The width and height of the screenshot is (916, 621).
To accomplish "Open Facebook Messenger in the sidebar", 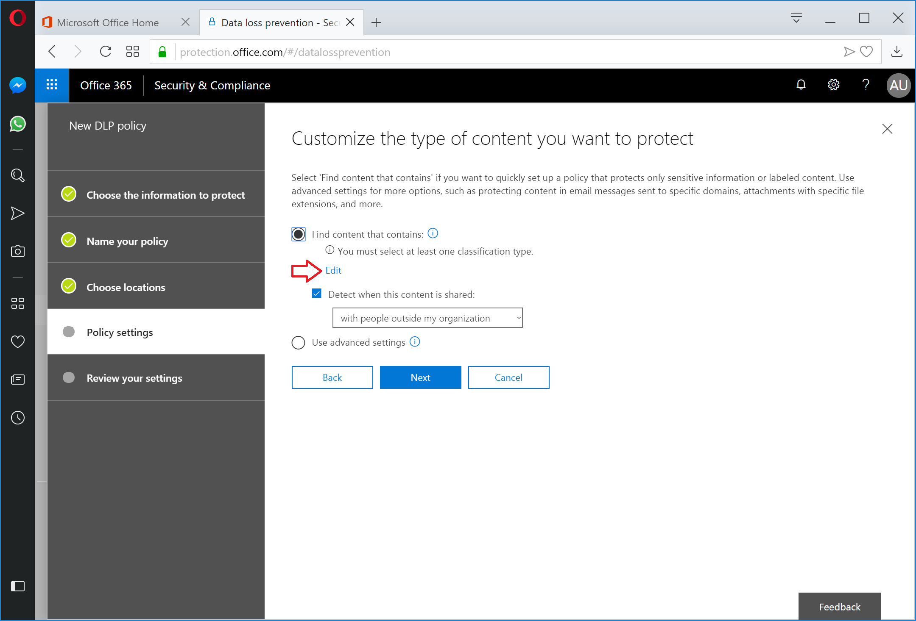I will pos(17,85).
